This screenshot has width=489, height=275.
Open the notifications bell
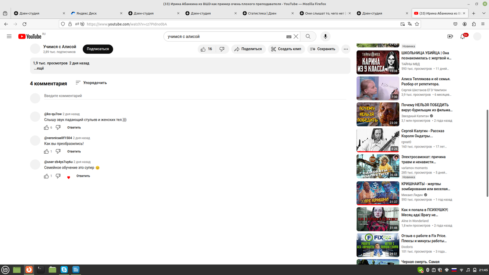tap(463, 37)
